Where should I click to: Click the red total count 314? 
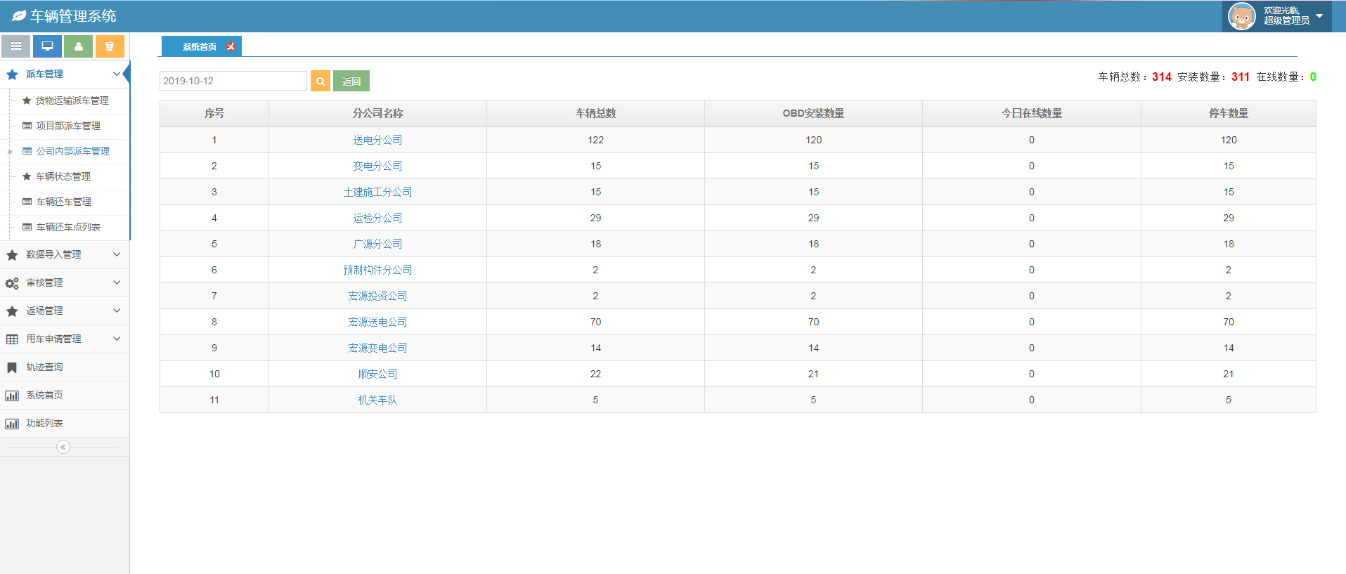click(1162, 77)
